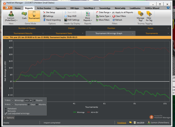Click Stop HUD
Viewport: 175px width, 127px height.
[70, 16]
